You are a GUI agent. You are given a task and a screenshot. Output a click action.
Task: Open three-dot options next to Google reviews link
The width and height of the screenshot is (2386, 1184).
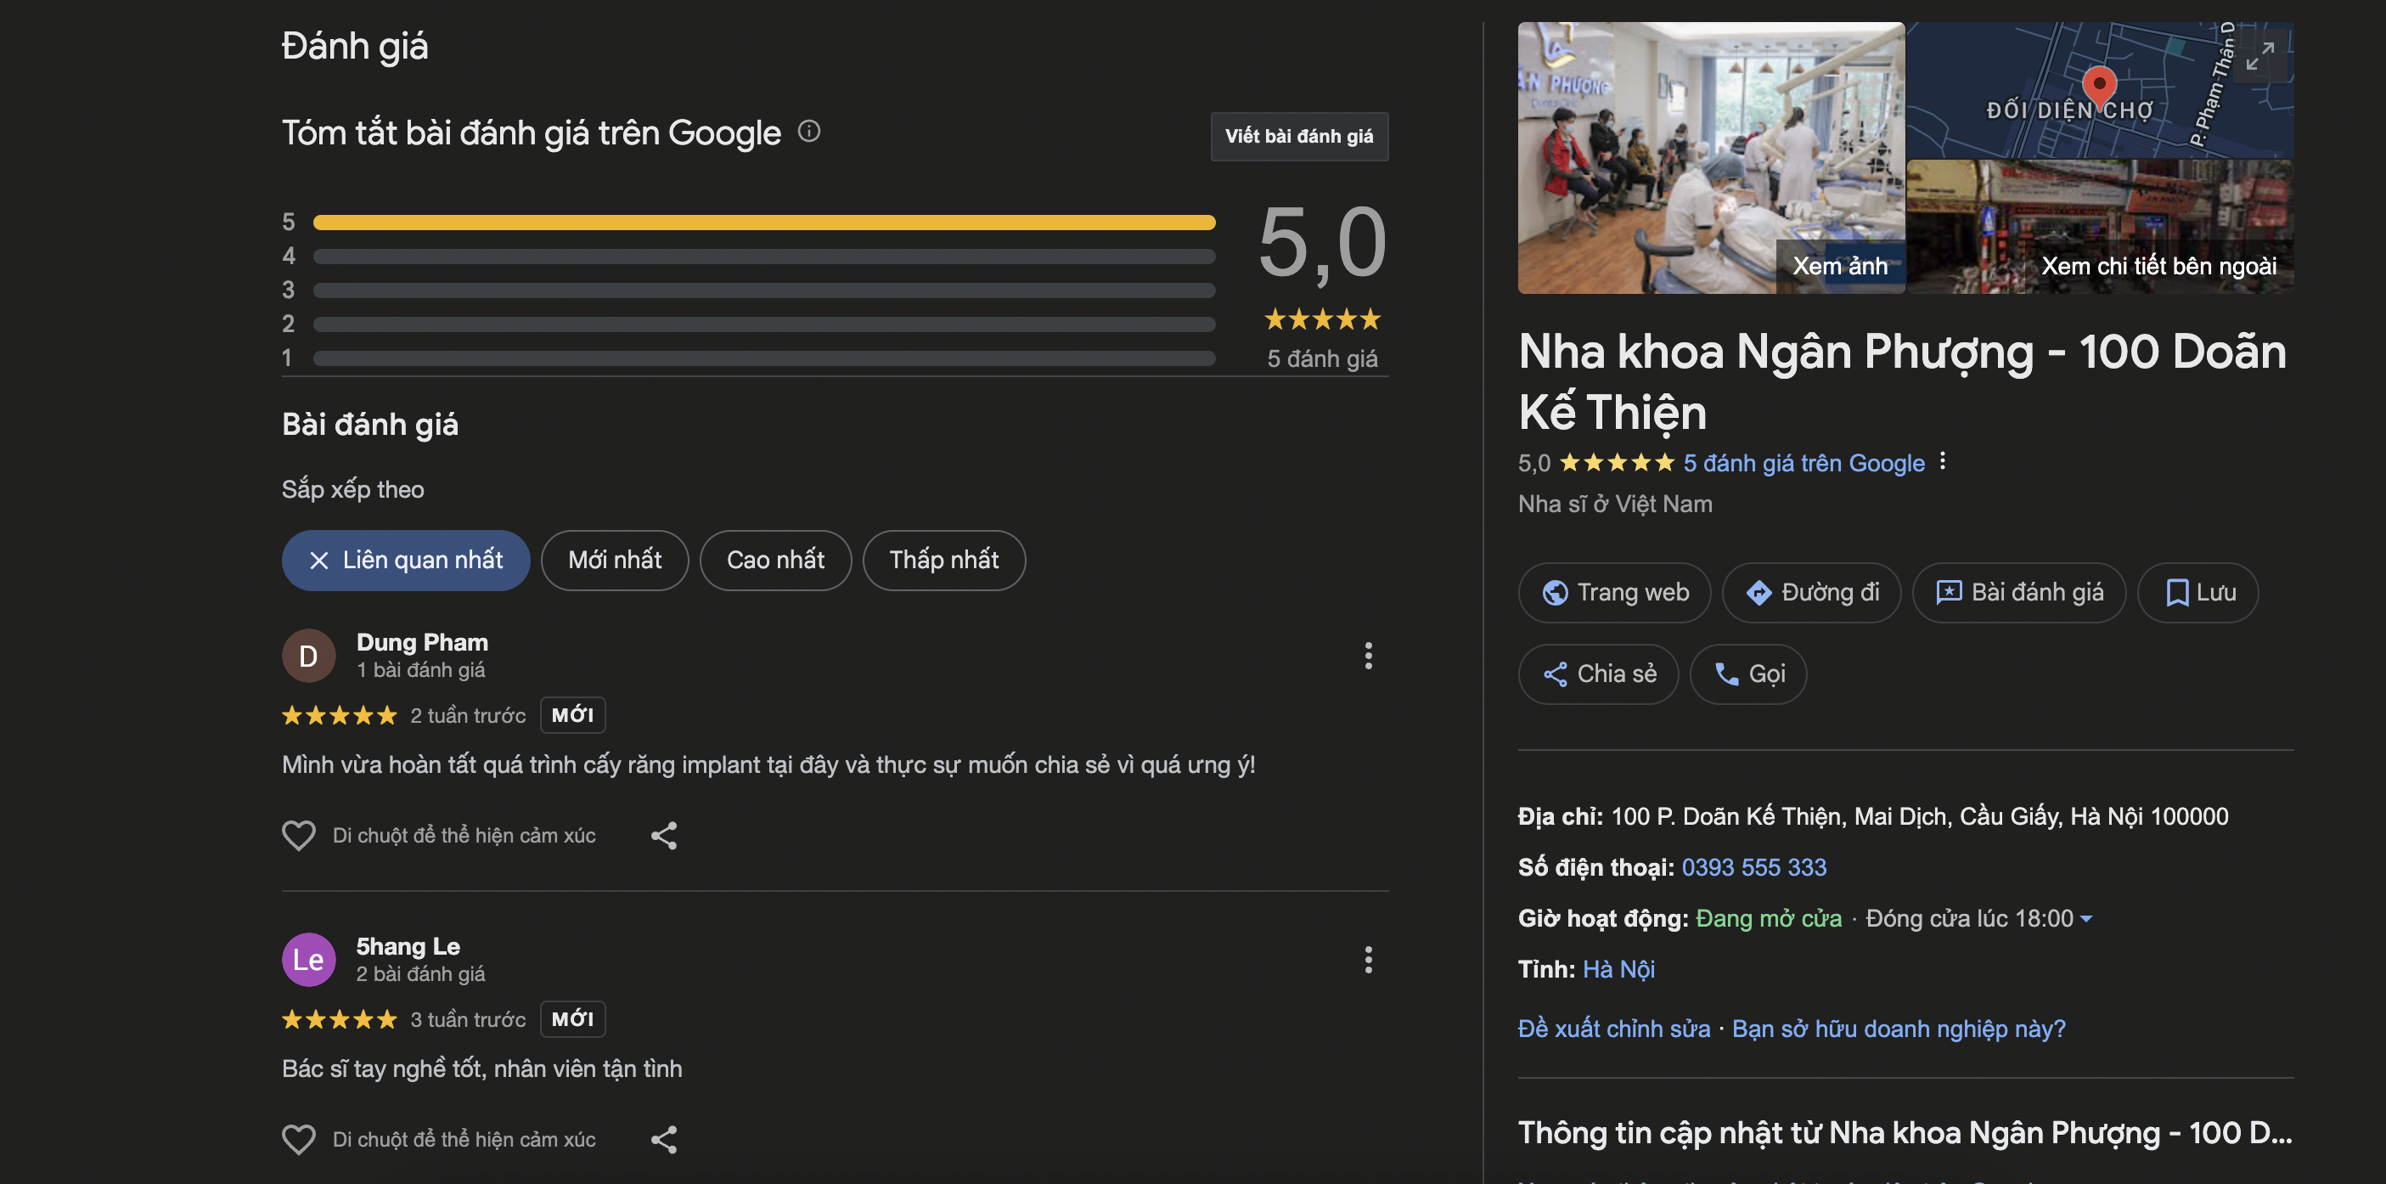click(1942, 461)
